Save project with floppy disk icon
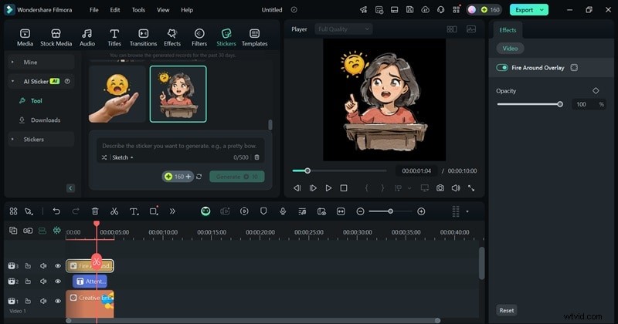 410,10
